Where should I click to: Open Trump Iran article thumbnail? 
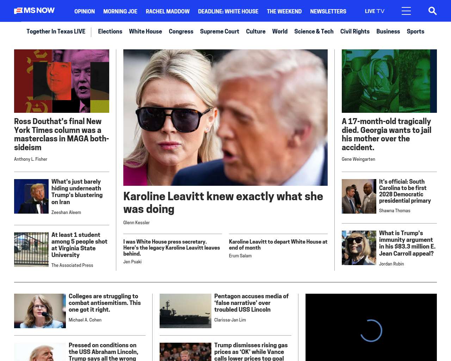31,196
